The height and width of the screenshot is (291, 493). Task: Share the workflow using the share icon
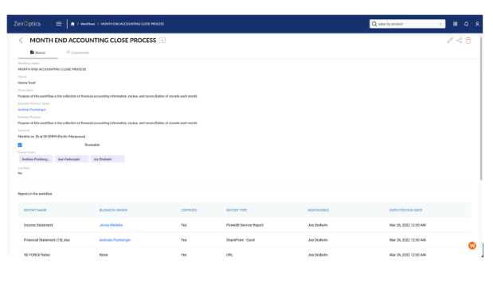click(x=459, y=41)
